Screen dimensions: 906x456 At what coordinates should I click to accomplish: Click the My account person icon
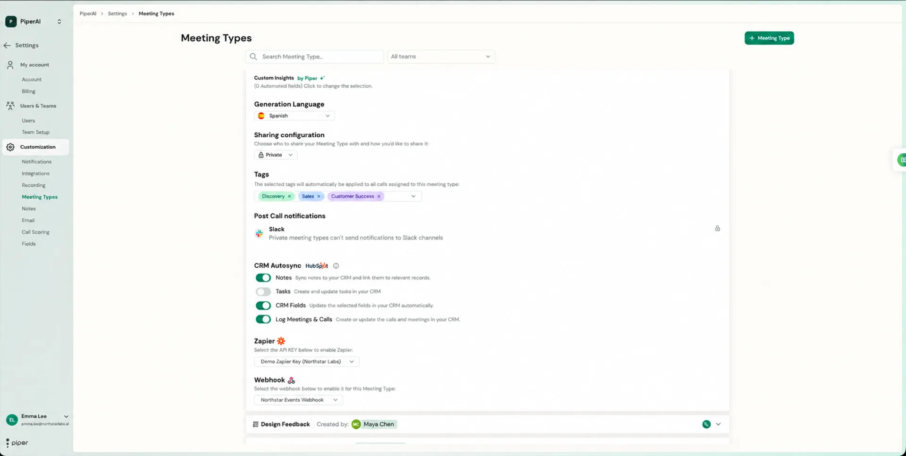point(10,65)
